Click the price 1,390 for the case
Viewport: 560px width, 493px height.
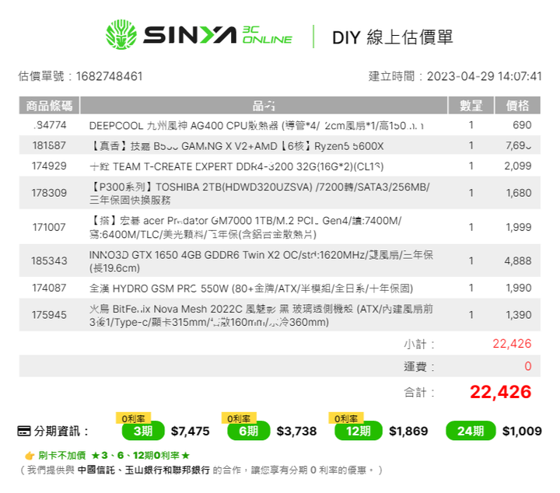click(519, 315)
